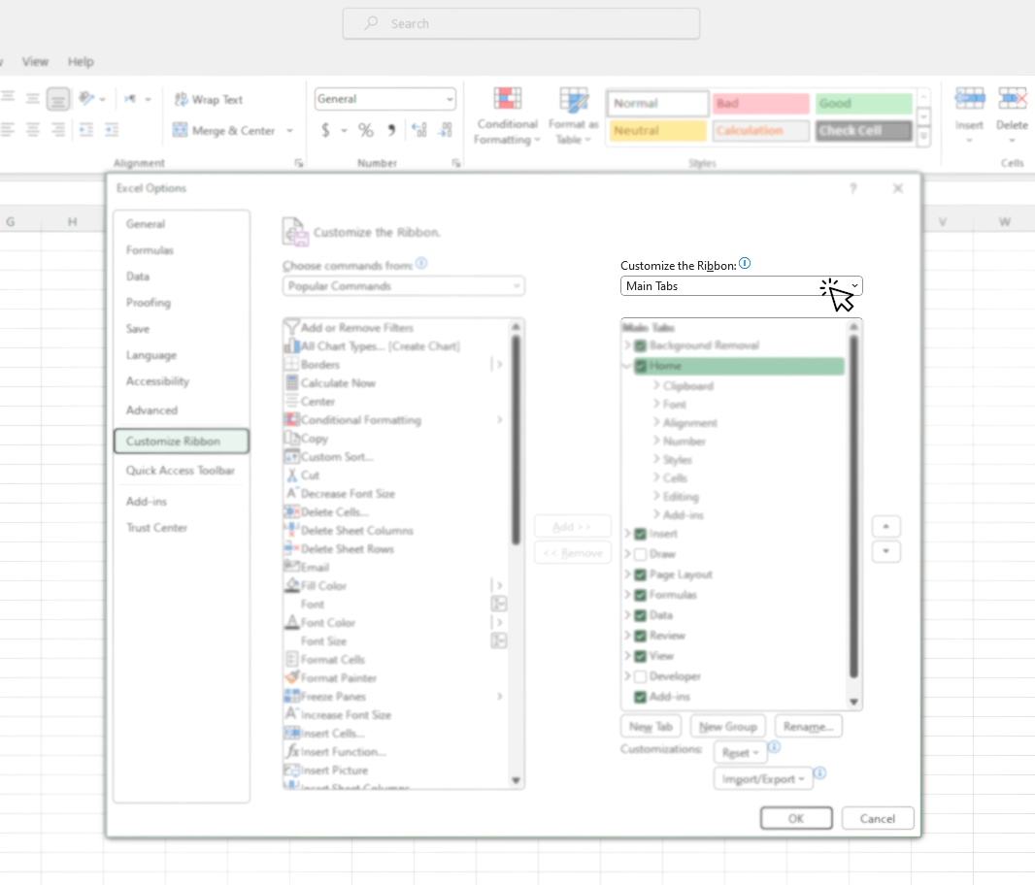Viewport: 1035px width, 885px height.
Task: Expand the Alignment group under Home
Action: [x=656, y=422]
